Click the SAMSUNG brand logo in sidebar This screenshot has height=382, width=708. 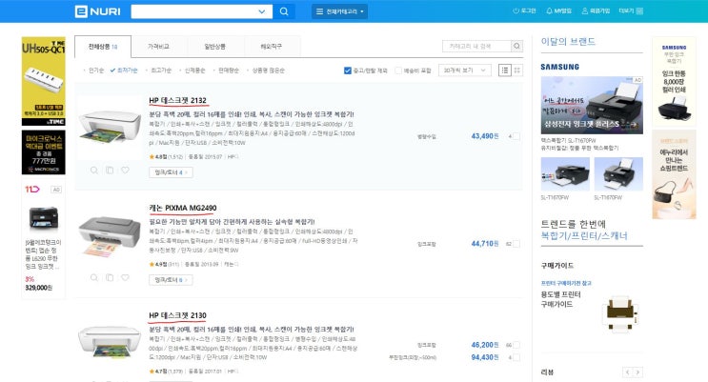tap(560, 67)
